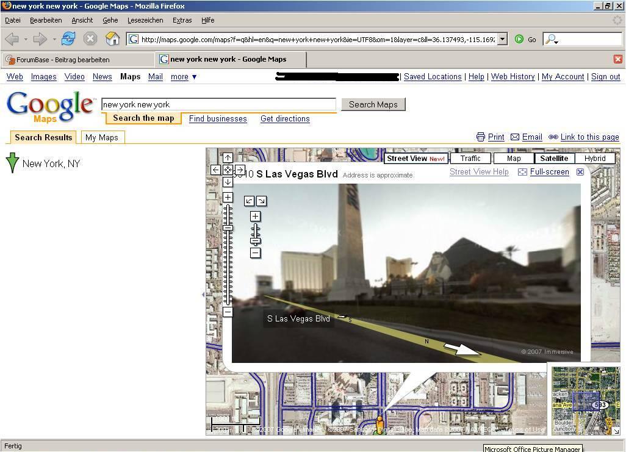Click the Search Maps button

[373, 105]
